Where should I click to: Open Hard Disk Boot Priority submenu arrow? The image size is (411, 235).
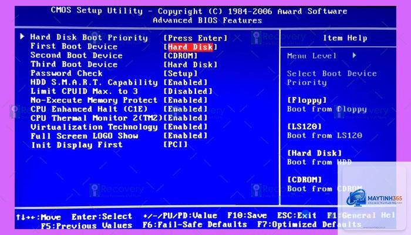point(22,36)
